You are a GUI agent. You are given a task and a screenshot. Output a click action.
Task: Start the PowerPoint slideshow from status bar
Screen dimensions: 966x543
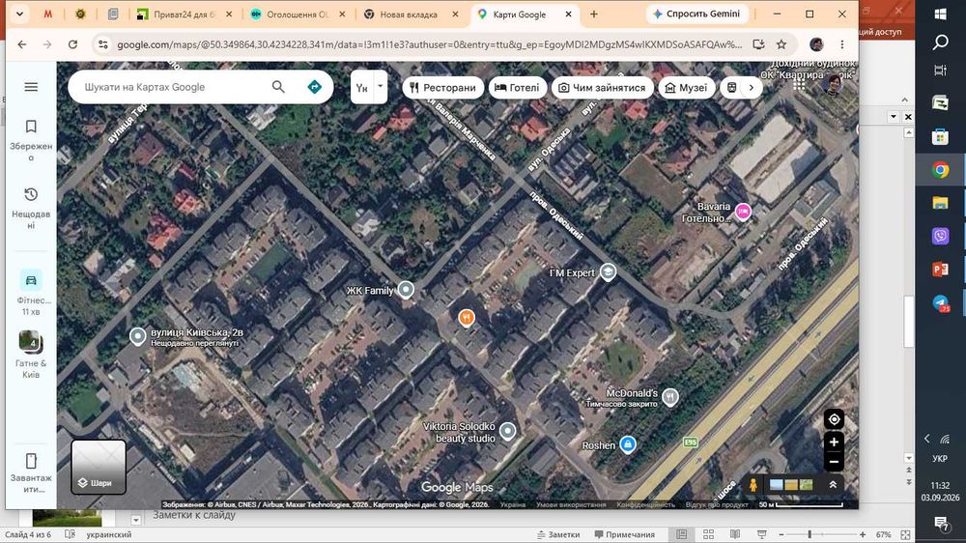761,535
